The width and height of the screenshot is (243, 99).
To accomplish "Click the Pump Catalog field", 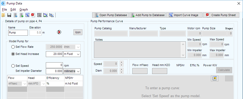I will click(111, 34).
